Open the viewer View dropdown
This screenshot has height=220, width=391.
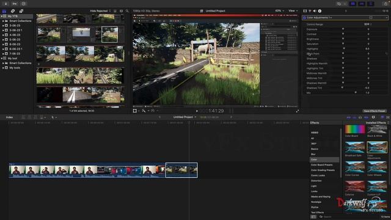[x=293, y=11]
